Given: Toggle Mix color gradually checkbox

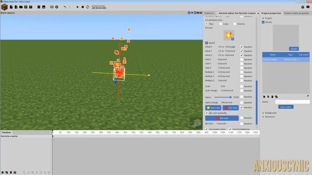Looking at the screenshot, I should pyautogui.click(x=207, y=113).
